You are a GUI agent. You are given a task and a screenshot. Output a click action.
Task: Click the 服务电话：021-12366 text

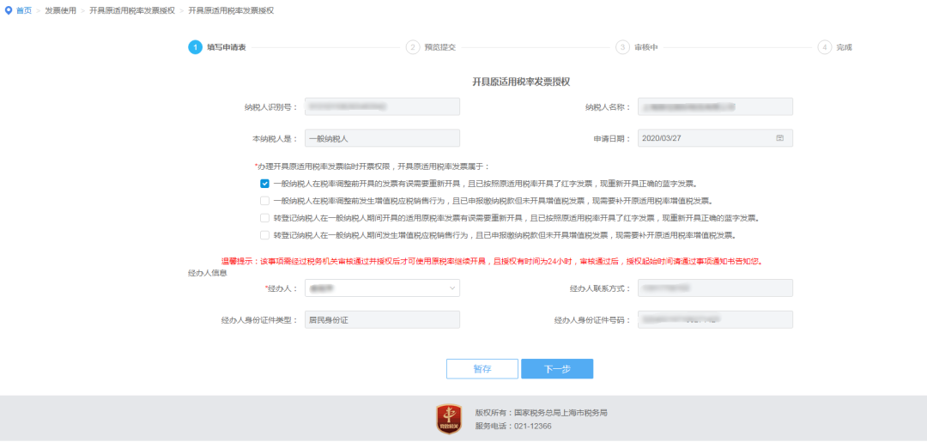point(513,426)
